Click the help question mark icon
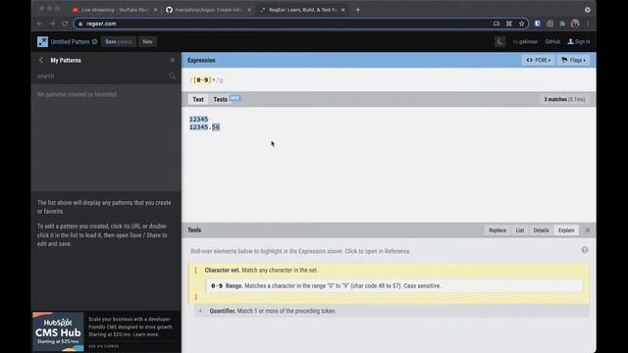The height and width of the screenshot is (353, 628). pos(585,250)
